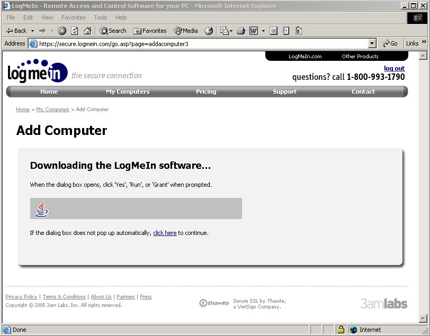Click the Windows flag throbber icon

(417, 18)
